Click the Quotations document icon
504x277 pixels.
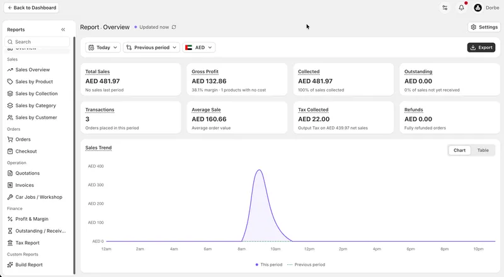coord(10,173)
